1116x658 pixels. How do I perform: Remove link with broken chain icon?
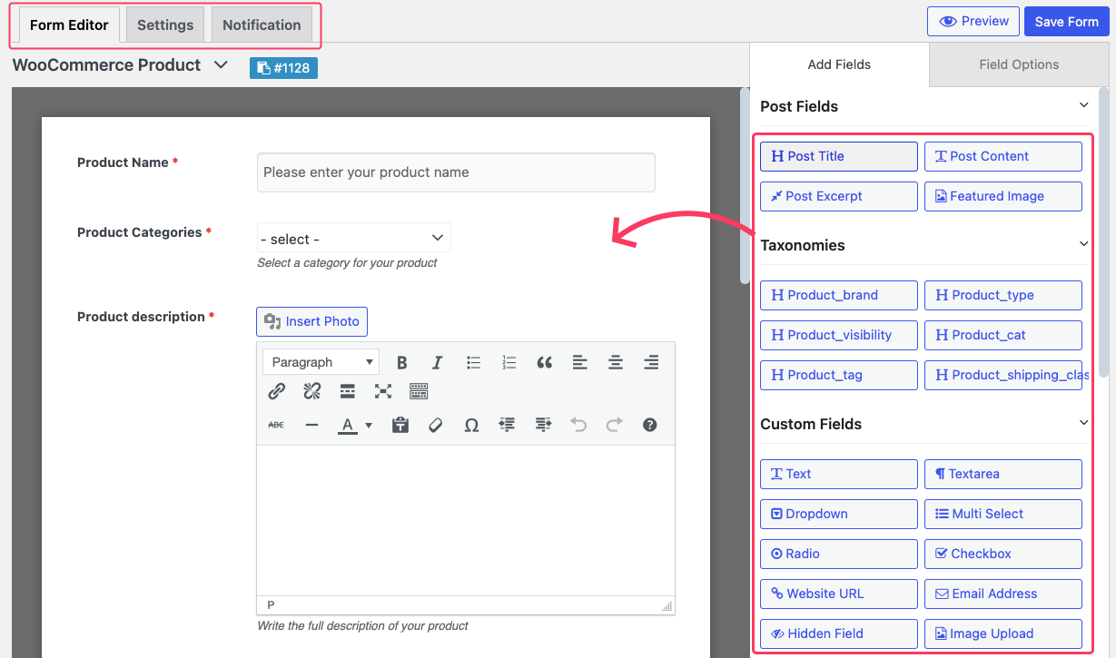pyautogui.click(x=312, y=391)
